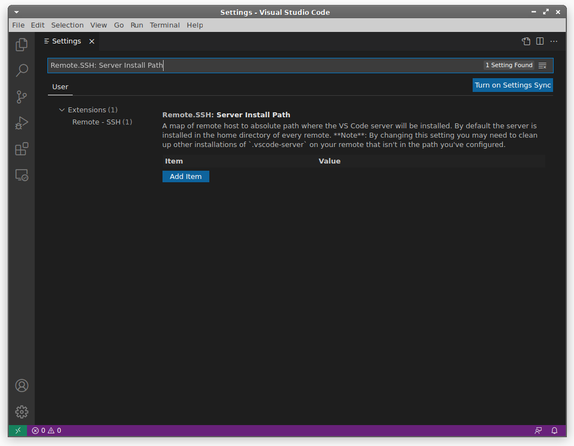The image size is (574, 446).
Task: Select Remote - SSH in settings tree
Action: (x=102, y=122)
